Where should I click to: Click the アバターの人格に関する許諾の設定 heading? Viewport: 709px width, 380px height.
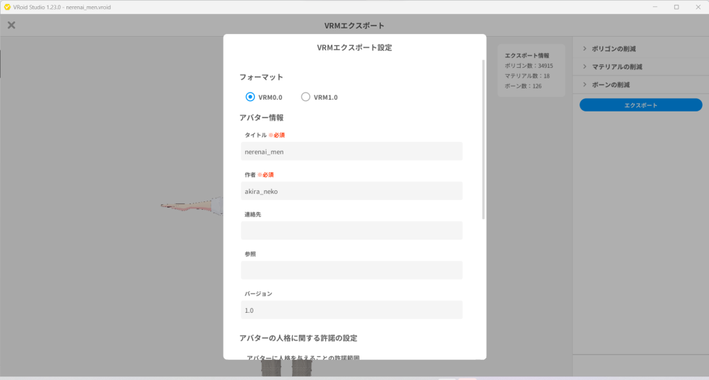[x=298, y=338]
